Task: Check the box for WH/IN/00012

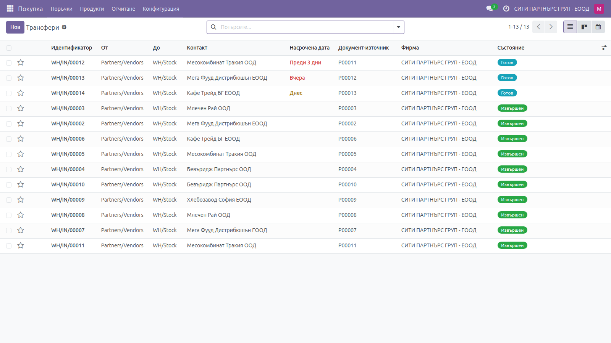Action: [x=9, y=63]
